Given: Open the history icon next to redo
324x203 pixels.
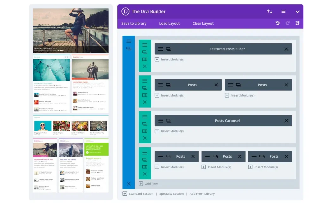Looking at the screenshot, I should (x=297, y=23).
